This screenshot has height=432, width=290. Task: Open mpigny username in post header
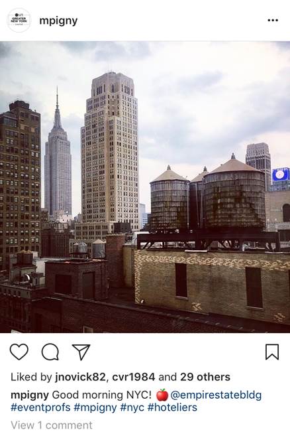(x=58, y=21)
